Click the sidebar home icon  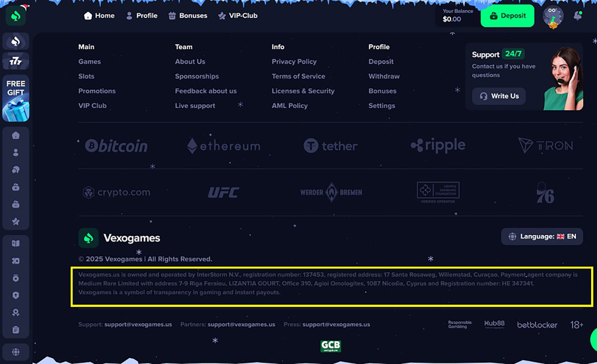click(x=16, y=136)
